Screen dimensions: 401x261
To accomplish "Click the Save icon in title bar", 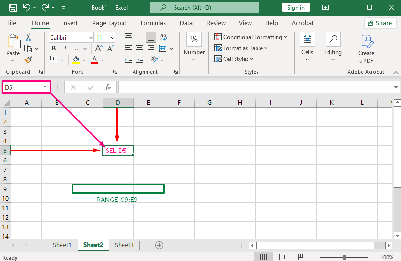I will pyautogui.click(x=13, y=8).
